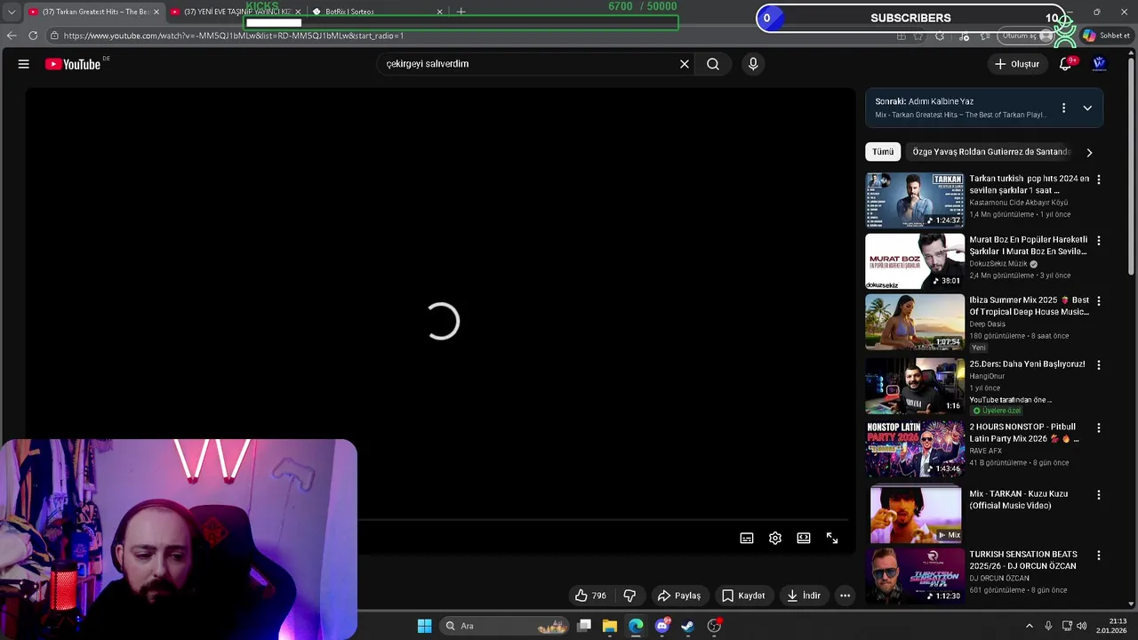Viewport: 1138px width, 640px height.
Task: Click the magnifier search button
Action: pos(713,64)
